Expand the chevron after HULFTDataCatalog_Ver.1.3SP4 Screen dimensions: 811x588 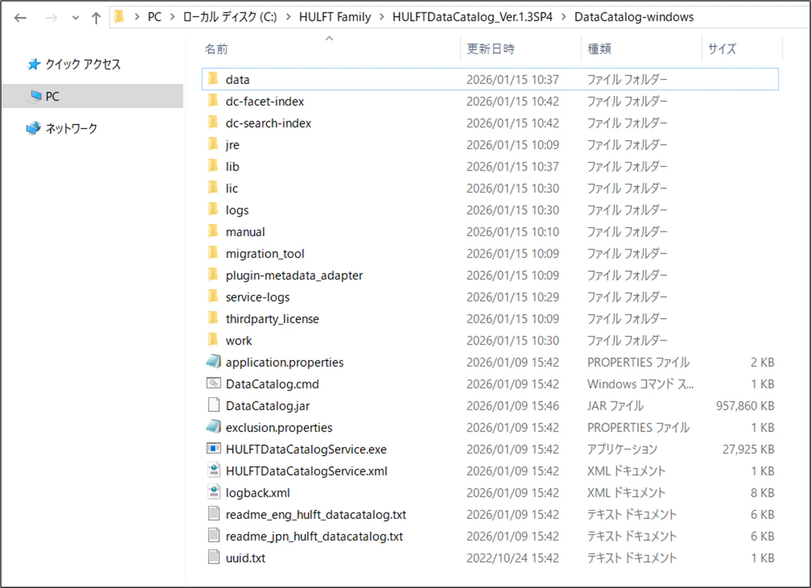pos(563,18)
